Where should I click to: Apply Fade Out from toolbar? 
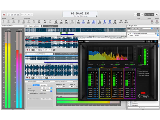click(x=126, y=21)
